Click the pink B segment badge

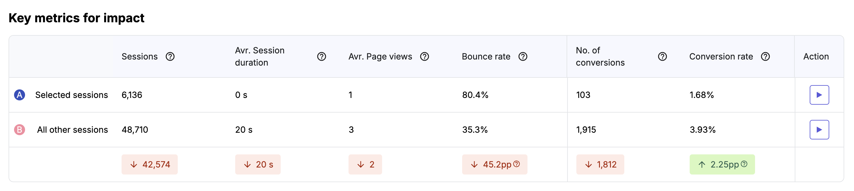tap(20, 130)
